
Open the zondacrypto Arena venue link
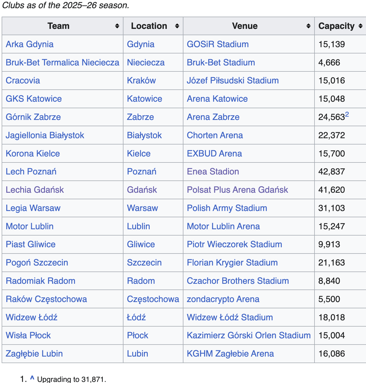point(223,299)
